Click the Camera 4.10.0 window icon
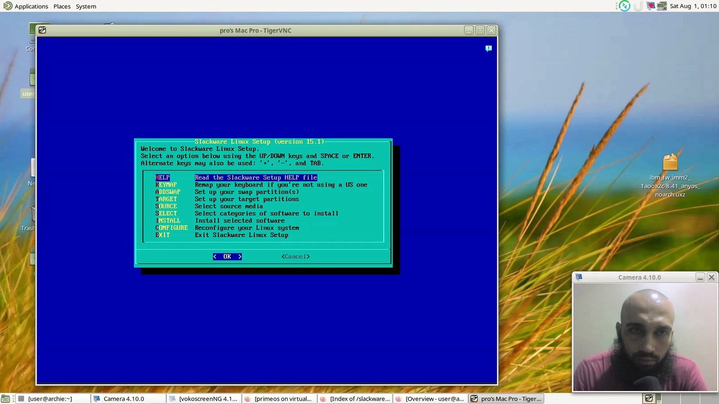Screen dimensions: 719x404 [579, 277]
